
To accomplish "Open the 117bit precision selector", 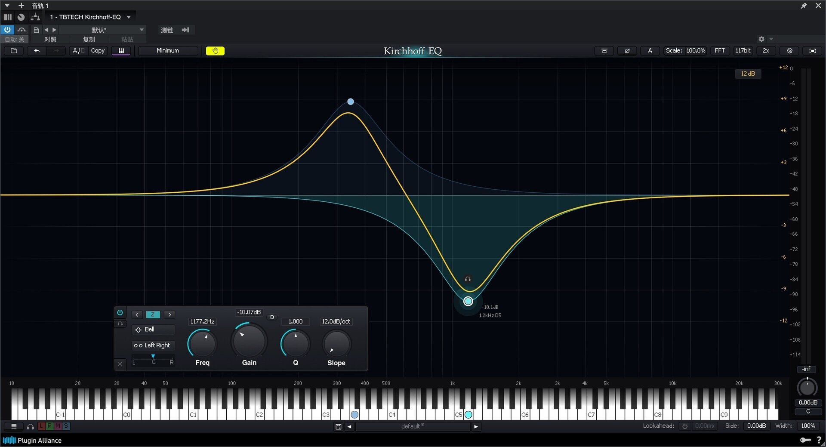I will [743, 51].
